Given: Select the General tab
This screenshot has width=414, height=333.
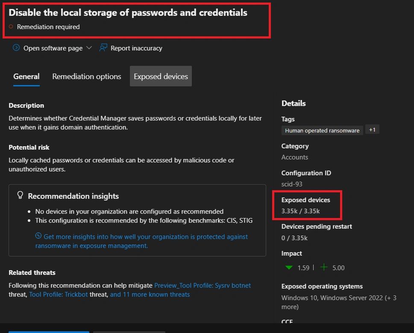Looking at the screenshot, I should pos(26,76).
